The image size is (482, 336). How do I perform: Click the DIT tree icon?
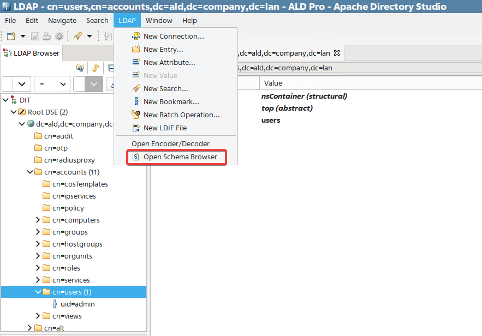pyautogui.click(x=14, y=100)
